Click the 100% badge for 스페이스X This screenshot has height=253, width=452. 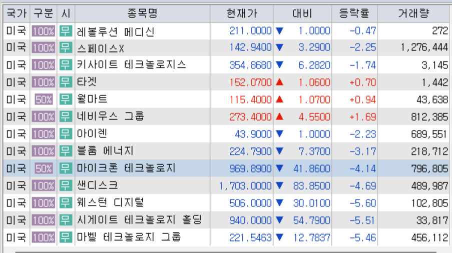tap(43, 48)
